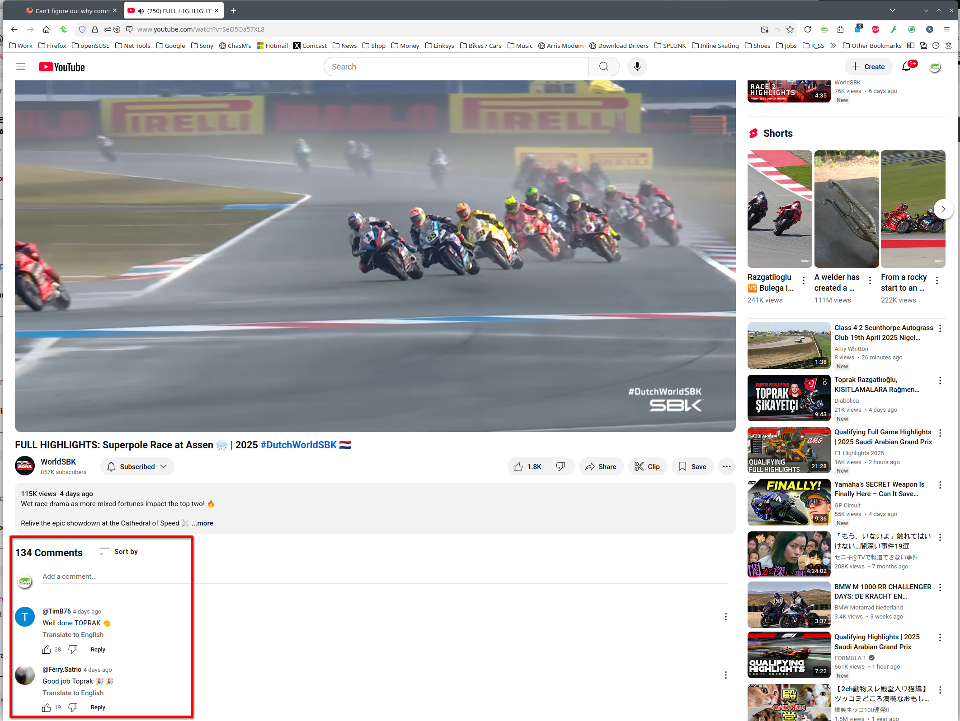Viewport: 960px width, 721px height.
Task: Open the #DutchWorldSBK hashtag link
Action: tap(299, 445)
